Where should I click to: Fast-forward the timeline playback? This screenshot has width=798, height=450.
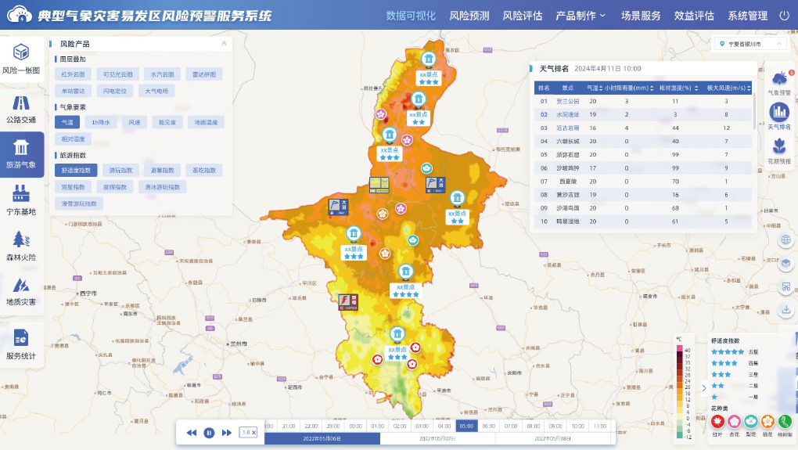[226, 433]
